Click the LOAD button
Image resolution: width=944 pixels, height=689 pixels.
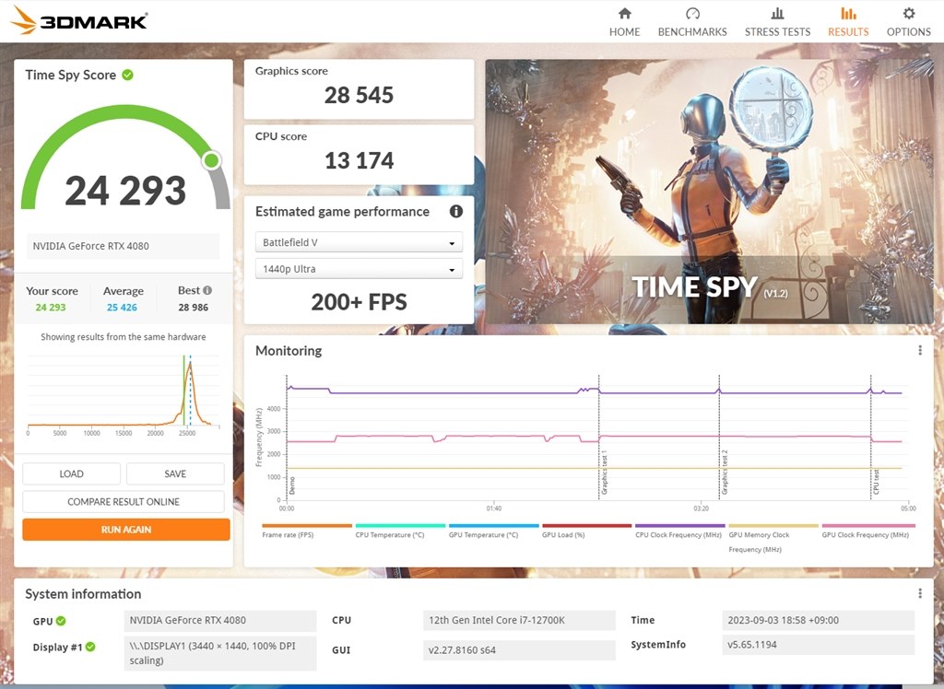pyautogui.click(x=71, y=473)
